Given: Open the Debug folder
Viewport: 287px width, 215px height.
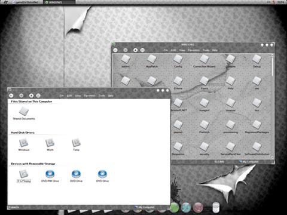Looking at the screenshot, I should point(257,61).
